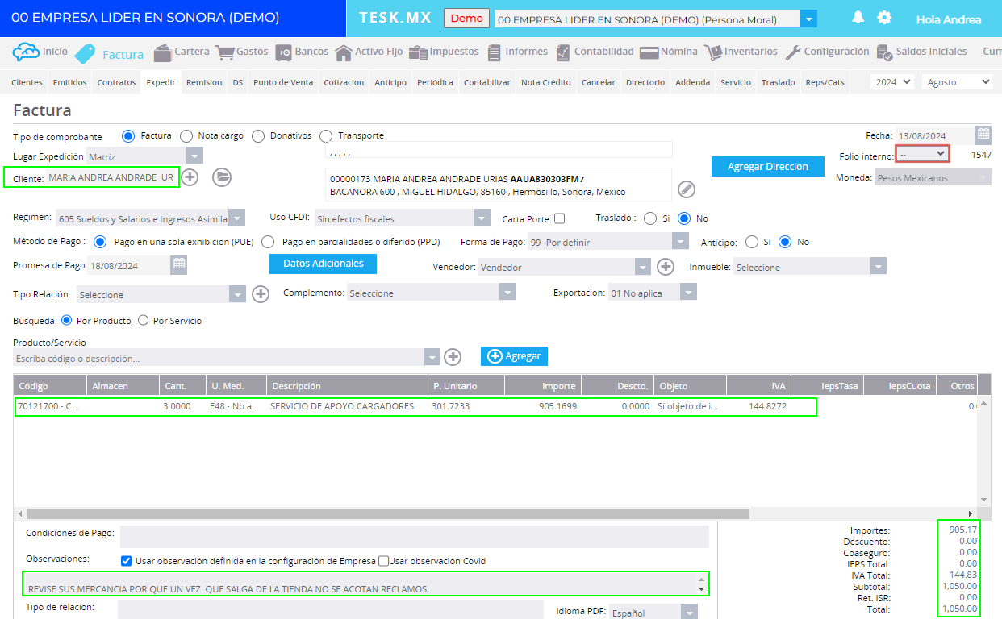This screenshot has height=619, width=1002.
Task: Open the Factura tag icon
Action: pyautogui.click(x=85, y=54)
